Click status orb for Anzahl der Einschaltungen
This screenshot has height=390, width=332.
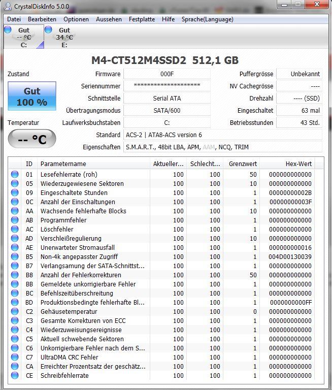[x=15, y=202]
